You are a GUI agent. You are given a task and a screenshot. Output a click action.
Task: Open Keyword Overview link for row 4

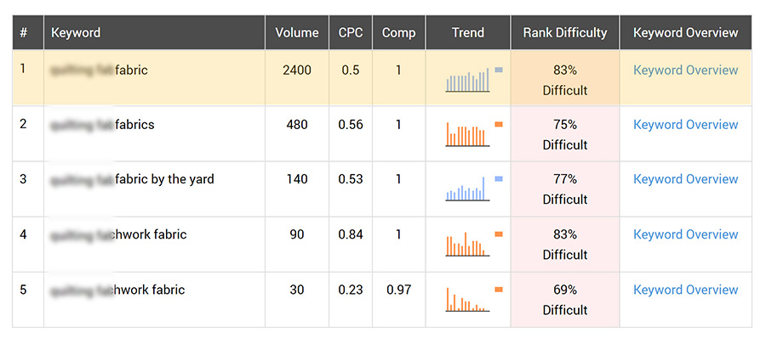click(x=685, y=234)
